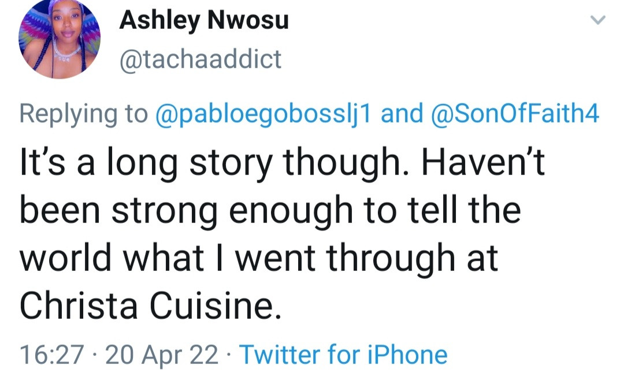Click the word 'Haven't' in the tweet

[x=482, y=163]
